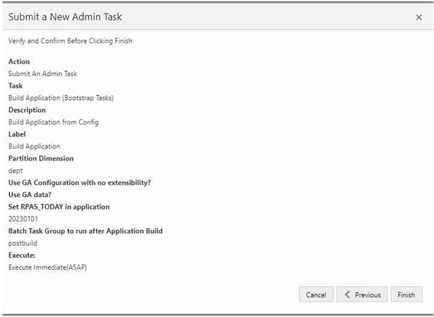Click the Description heading label
This screenshot has height=317, width=434.
(27, 110)
